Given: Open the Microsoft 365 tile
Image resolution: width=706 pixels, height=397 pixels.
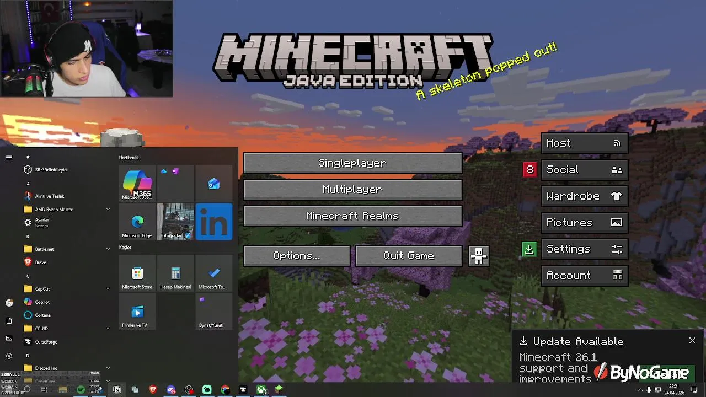Looking at the screenshot, I should click(137, 183).
